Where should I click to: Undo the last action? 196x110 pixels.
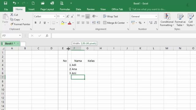[x=14, y=3]
